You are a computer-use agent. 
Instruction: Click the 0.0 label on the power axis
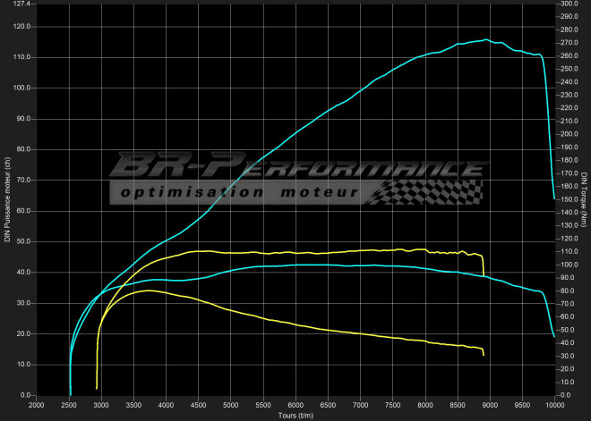pos(24,395)
